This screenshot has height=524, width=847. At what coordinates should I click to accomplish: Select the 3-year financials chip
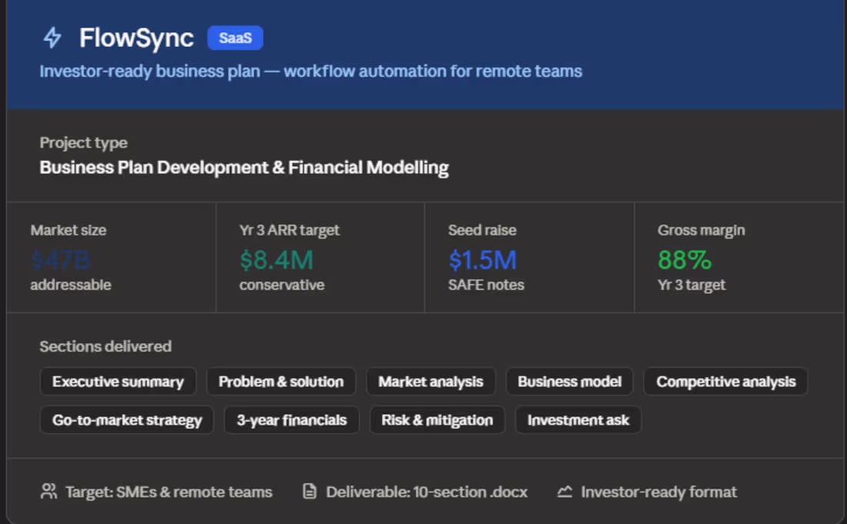coord(292,420)
